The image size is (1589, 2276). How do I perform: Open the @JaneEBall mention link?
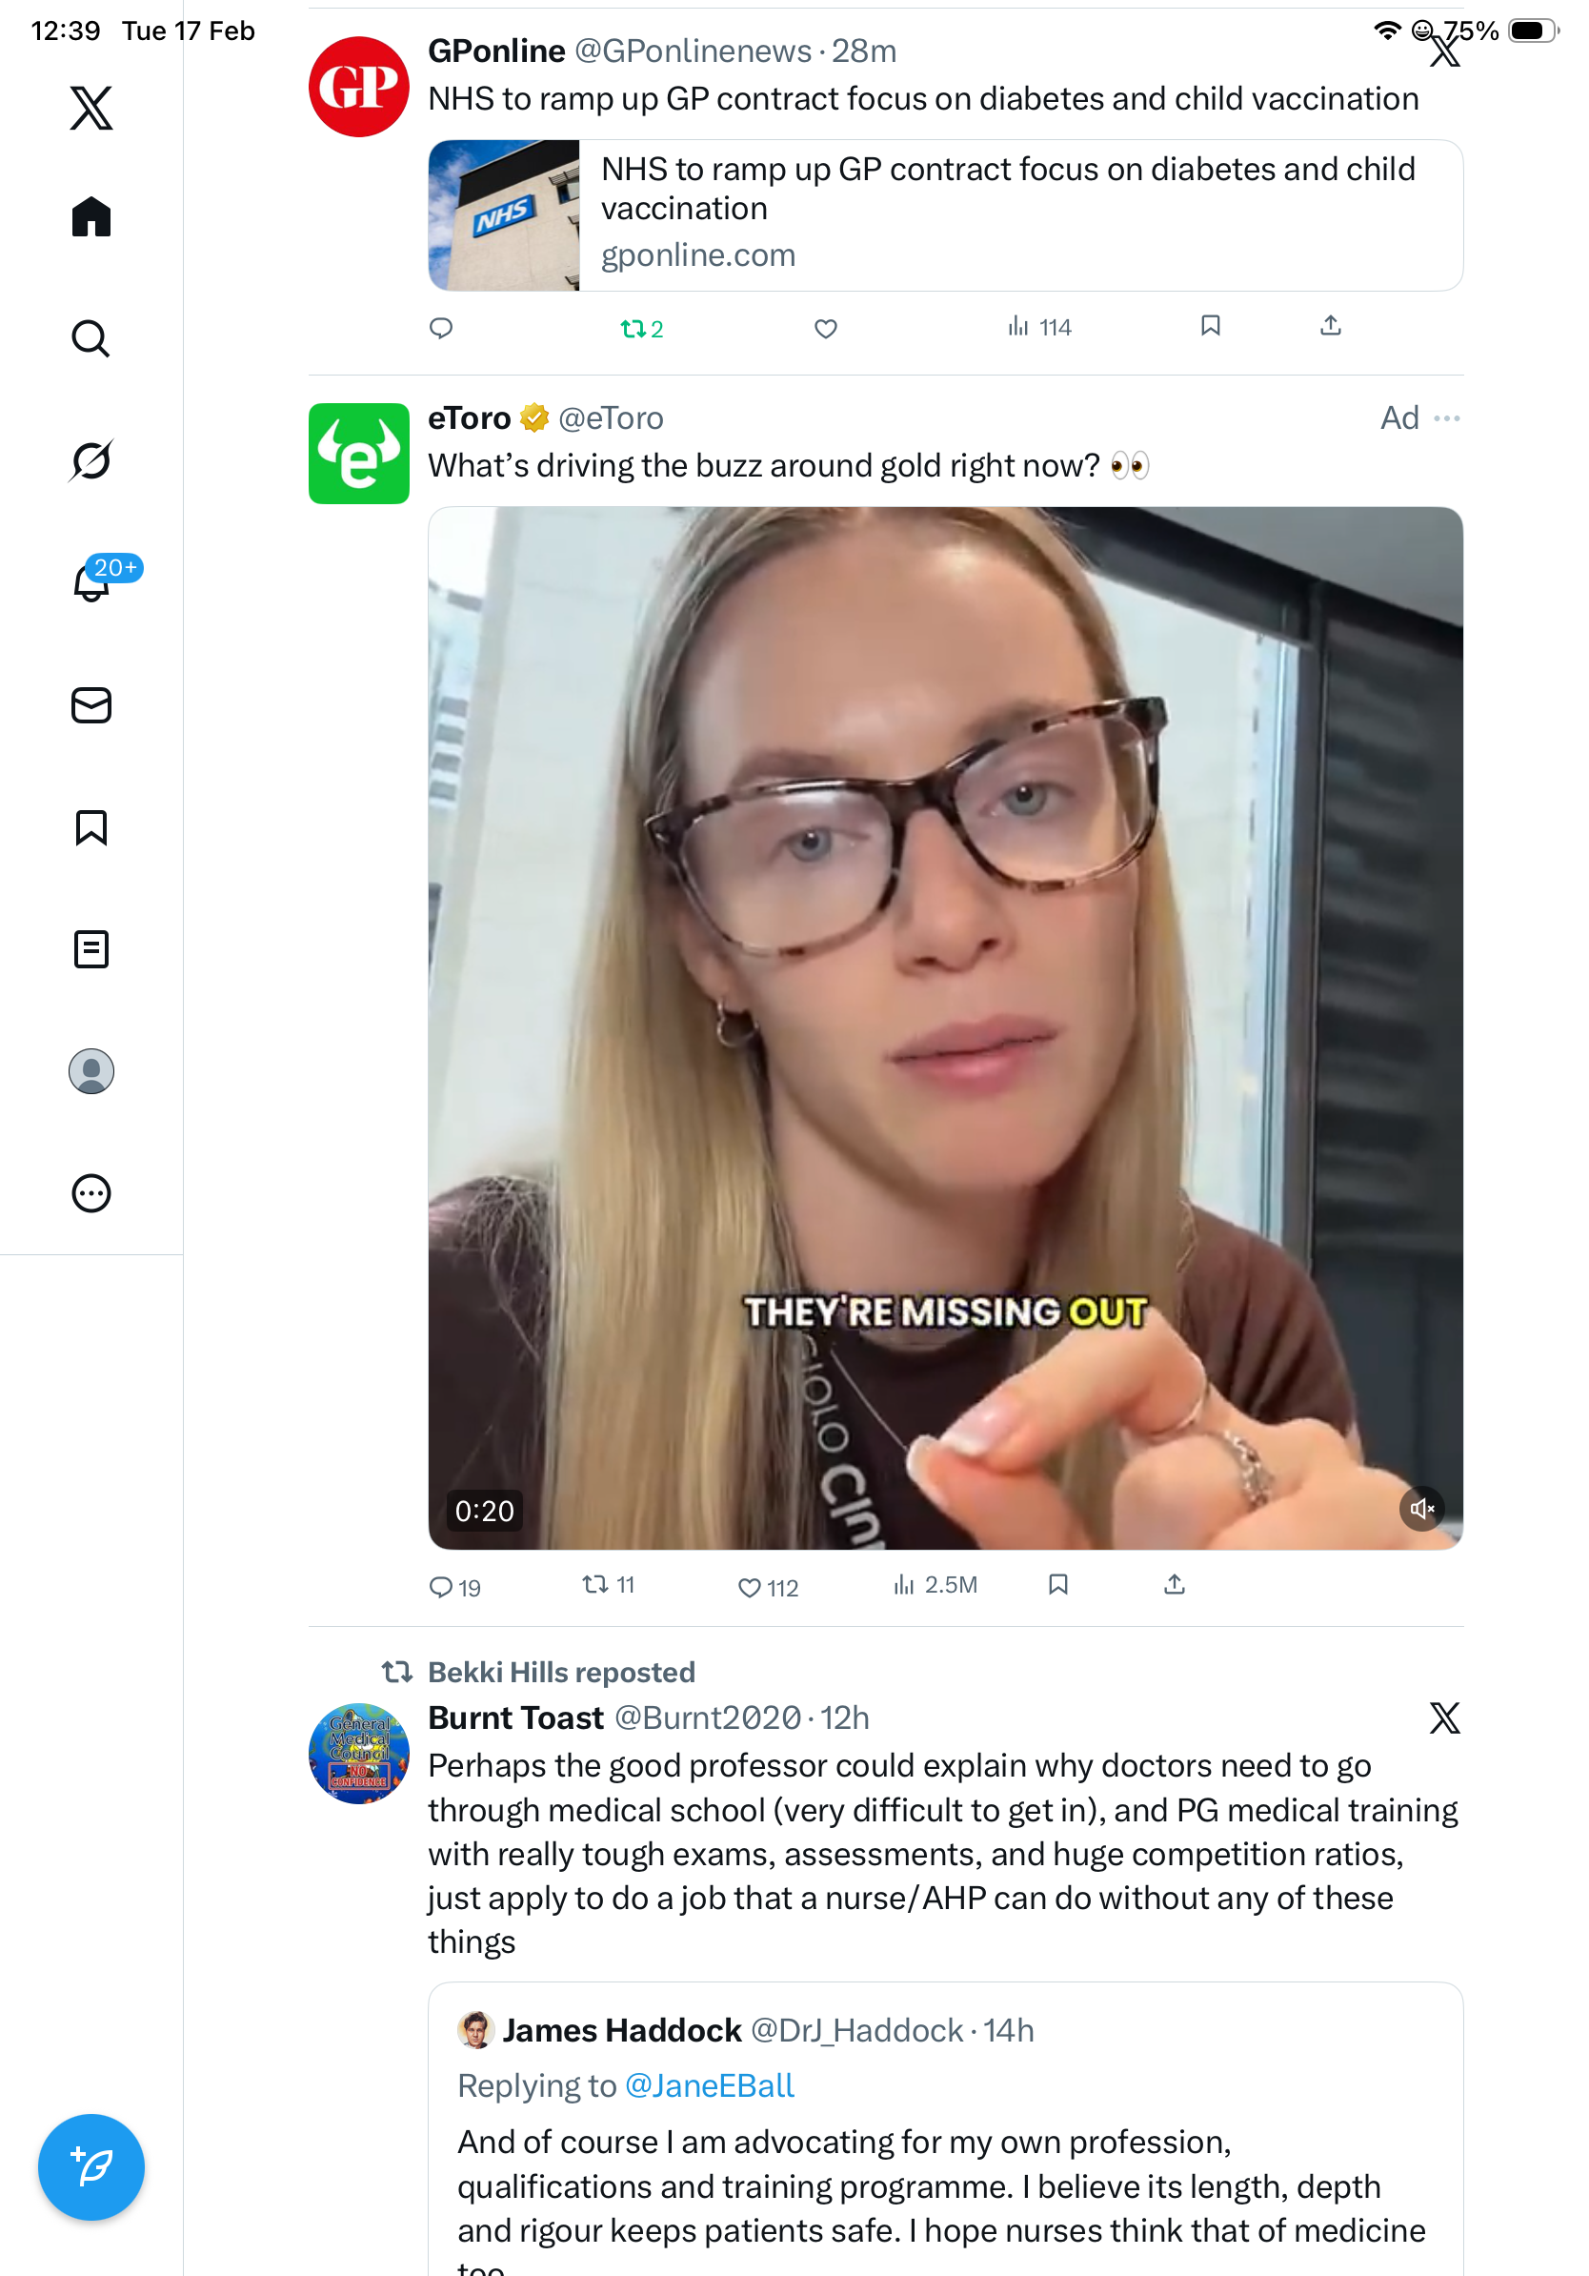[709, 2085]
